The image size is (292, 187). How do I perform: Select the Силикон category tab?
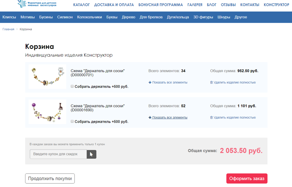point(65,17)
